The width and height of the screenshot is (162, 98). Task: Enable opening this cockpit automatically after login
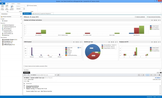(x=24, y=66)
